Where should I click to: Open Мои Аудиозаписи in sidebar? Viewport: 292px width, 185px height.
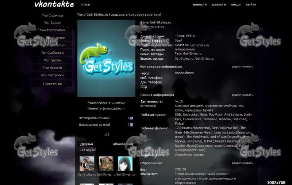click(x=52, y=45)
